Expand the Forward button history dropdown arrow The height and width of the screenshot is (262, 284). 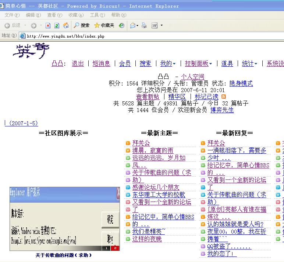coord(41,25)
